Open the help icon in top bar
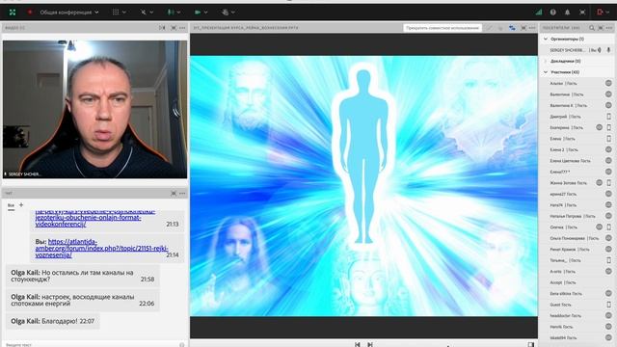617x347 pixels. tap(552, 13)
